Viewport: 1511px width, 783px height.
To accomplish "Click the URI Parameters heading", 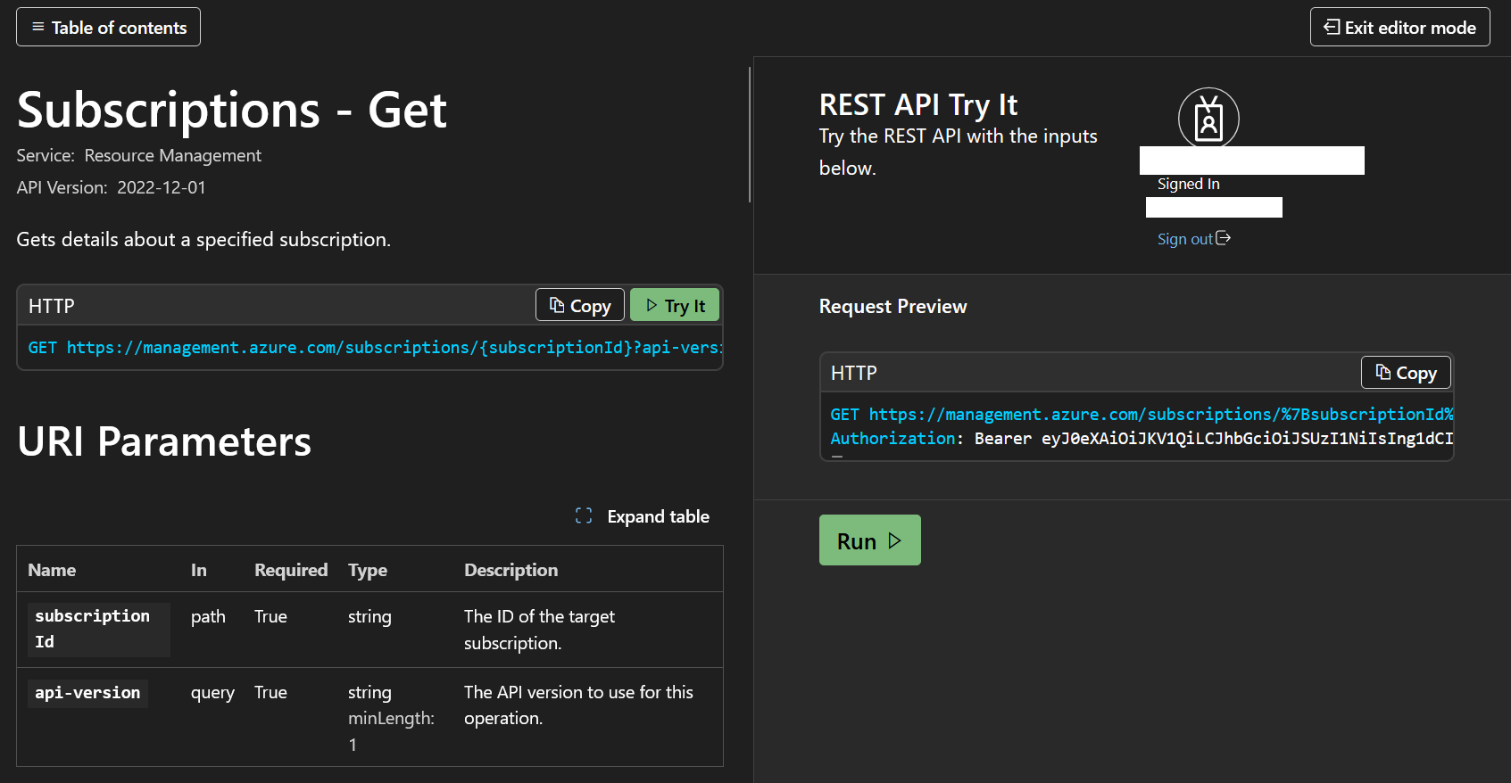I will 164,441.
